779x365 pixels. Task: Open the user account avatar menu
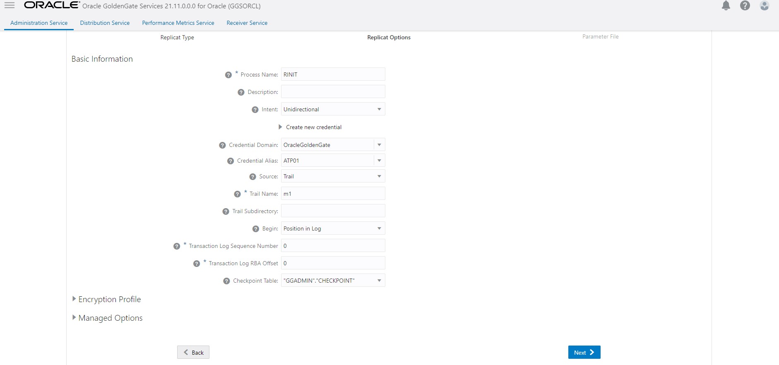point(765,5)
